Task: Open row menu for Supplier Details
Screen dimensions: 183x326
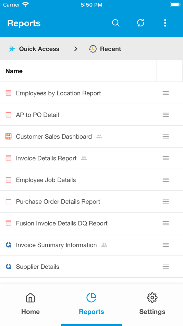Action: [166, 267]
